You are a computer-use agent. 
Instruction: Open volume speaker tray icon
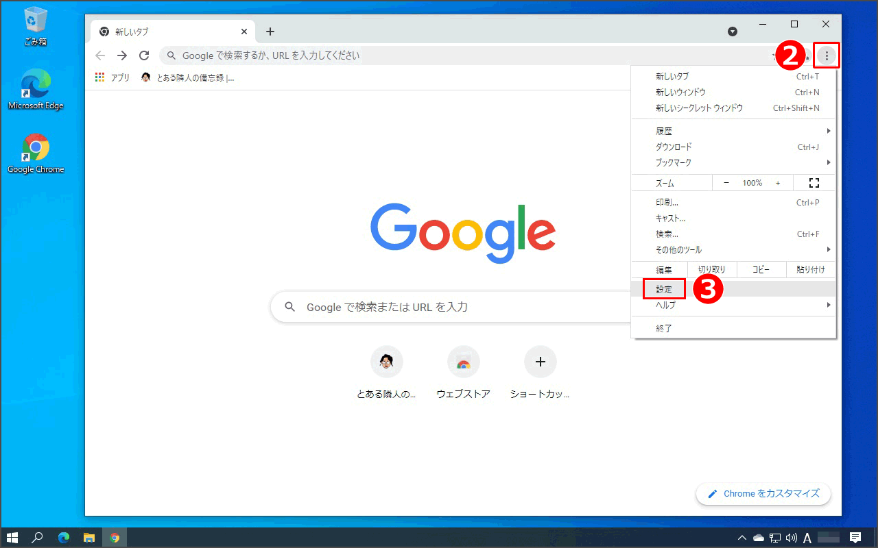click(x=792, y=538)
